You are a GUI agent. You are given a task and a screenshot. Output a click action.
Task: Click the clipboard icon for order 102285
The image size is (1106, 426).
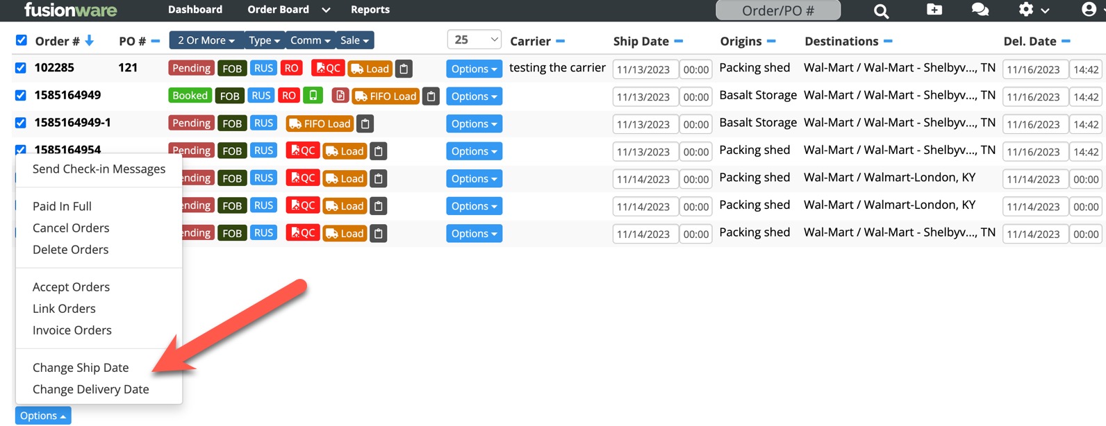tap(404, 69)
